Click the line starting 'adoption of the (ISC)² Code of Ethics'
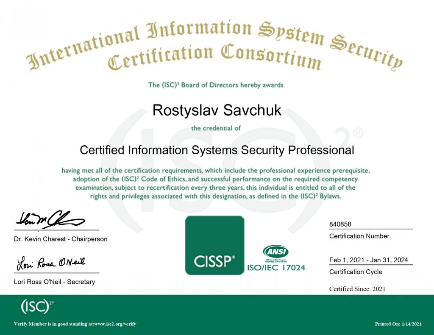Image resolution: width=434 pixels, height=335 pixels. click(x=215, y=179)
